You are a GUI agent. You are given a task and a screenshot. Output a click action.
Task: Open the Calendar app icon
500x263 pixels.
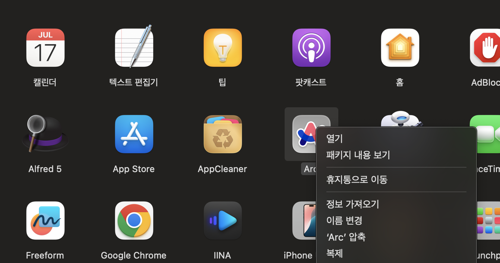point(45,48)
